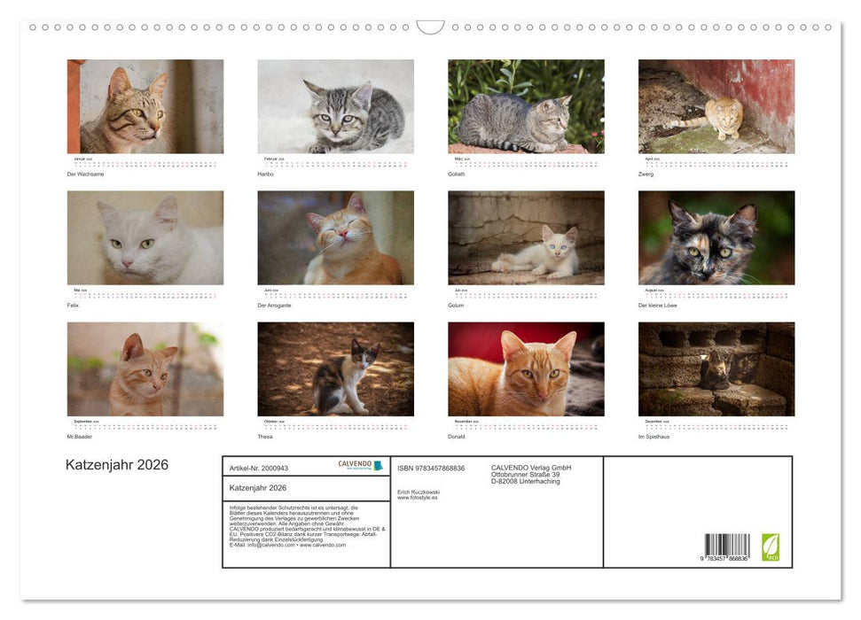This screenshot has width=861, height=620.
Task: Select the white cat photo 'Felix'
Action: pos(144,237)
